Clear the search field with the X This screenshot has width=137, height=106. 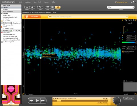tap(133, 7)
